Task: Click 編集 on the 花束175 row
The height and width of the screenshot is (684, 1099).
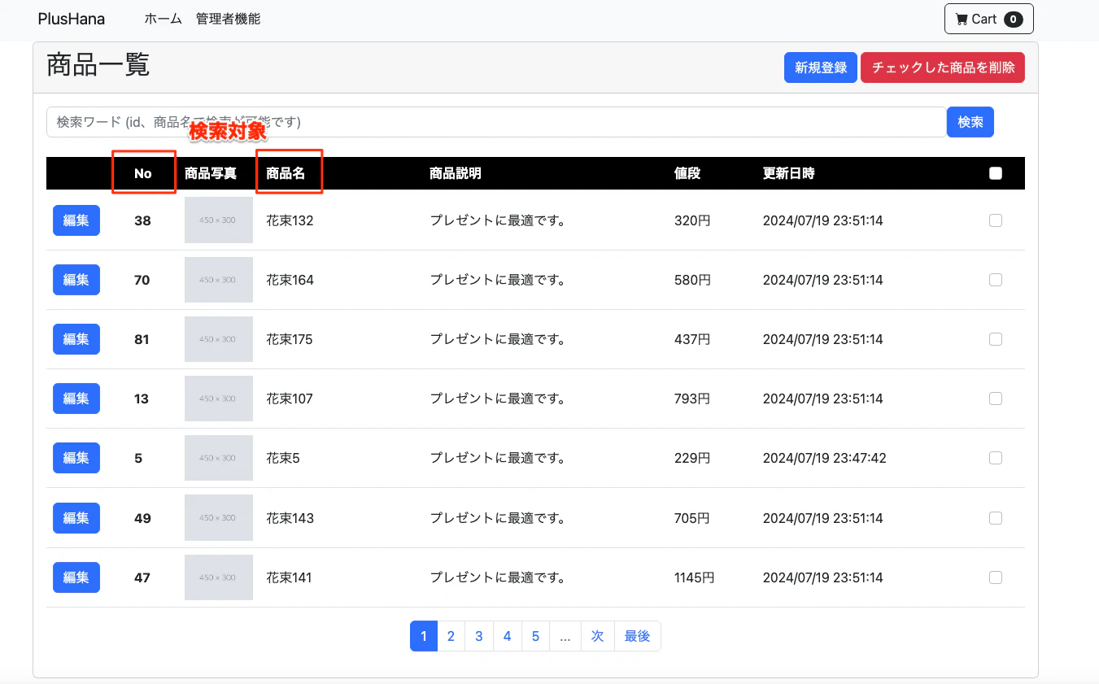Action: coord(76,339)
